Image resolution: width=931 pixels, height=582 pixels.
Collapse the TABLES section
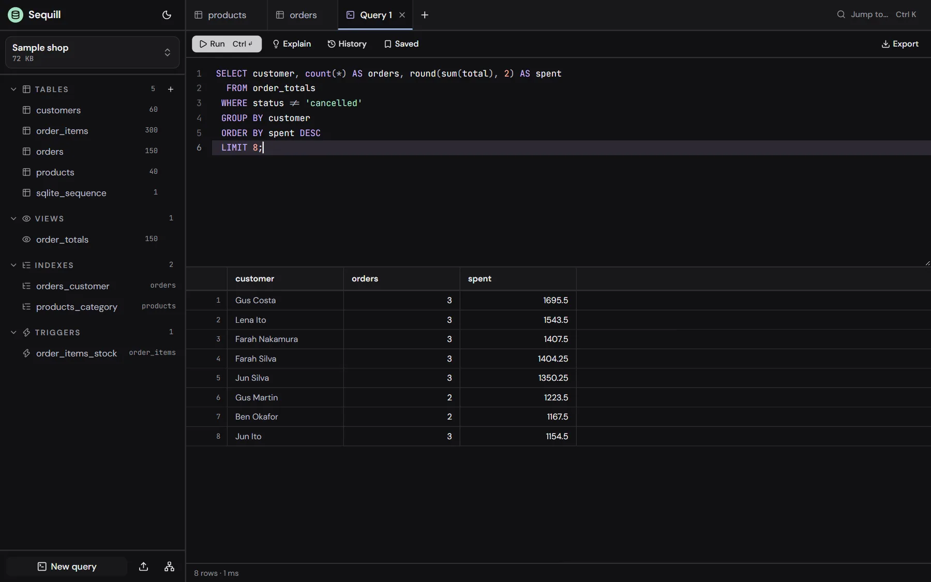pyautogui.click(x=13, y=89)
